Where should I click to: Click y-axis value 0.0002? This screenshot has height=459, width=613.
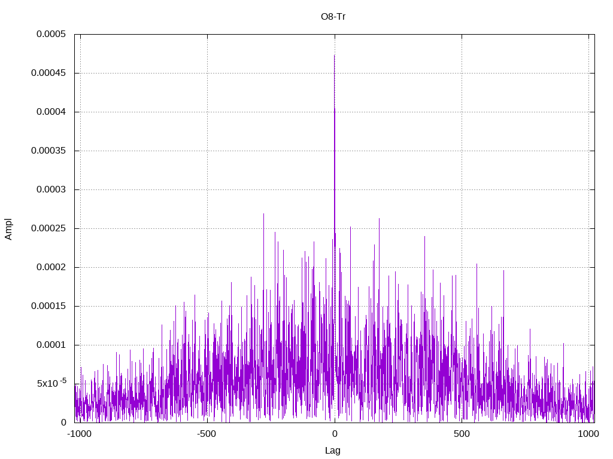click(51, 267)
